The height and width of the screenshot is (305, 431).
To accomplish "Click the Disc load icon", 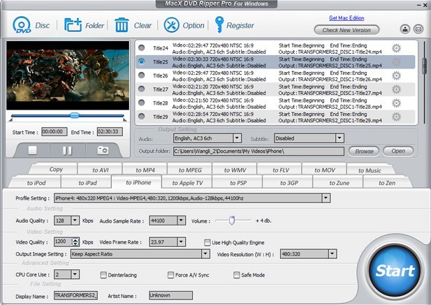I will (x=22, y=25).
